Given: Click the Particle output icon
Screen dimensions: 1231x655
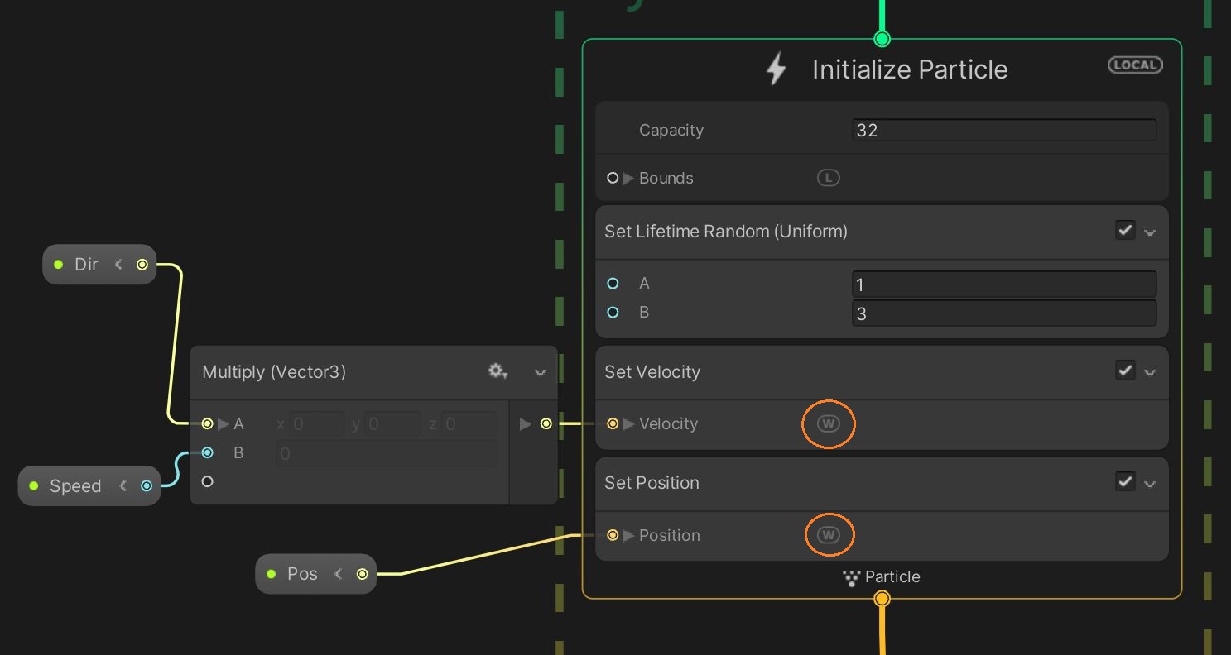Looking at the screenshot, I should [851, 577].
